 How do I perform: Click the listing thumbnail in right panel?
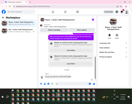click(113, 22)
